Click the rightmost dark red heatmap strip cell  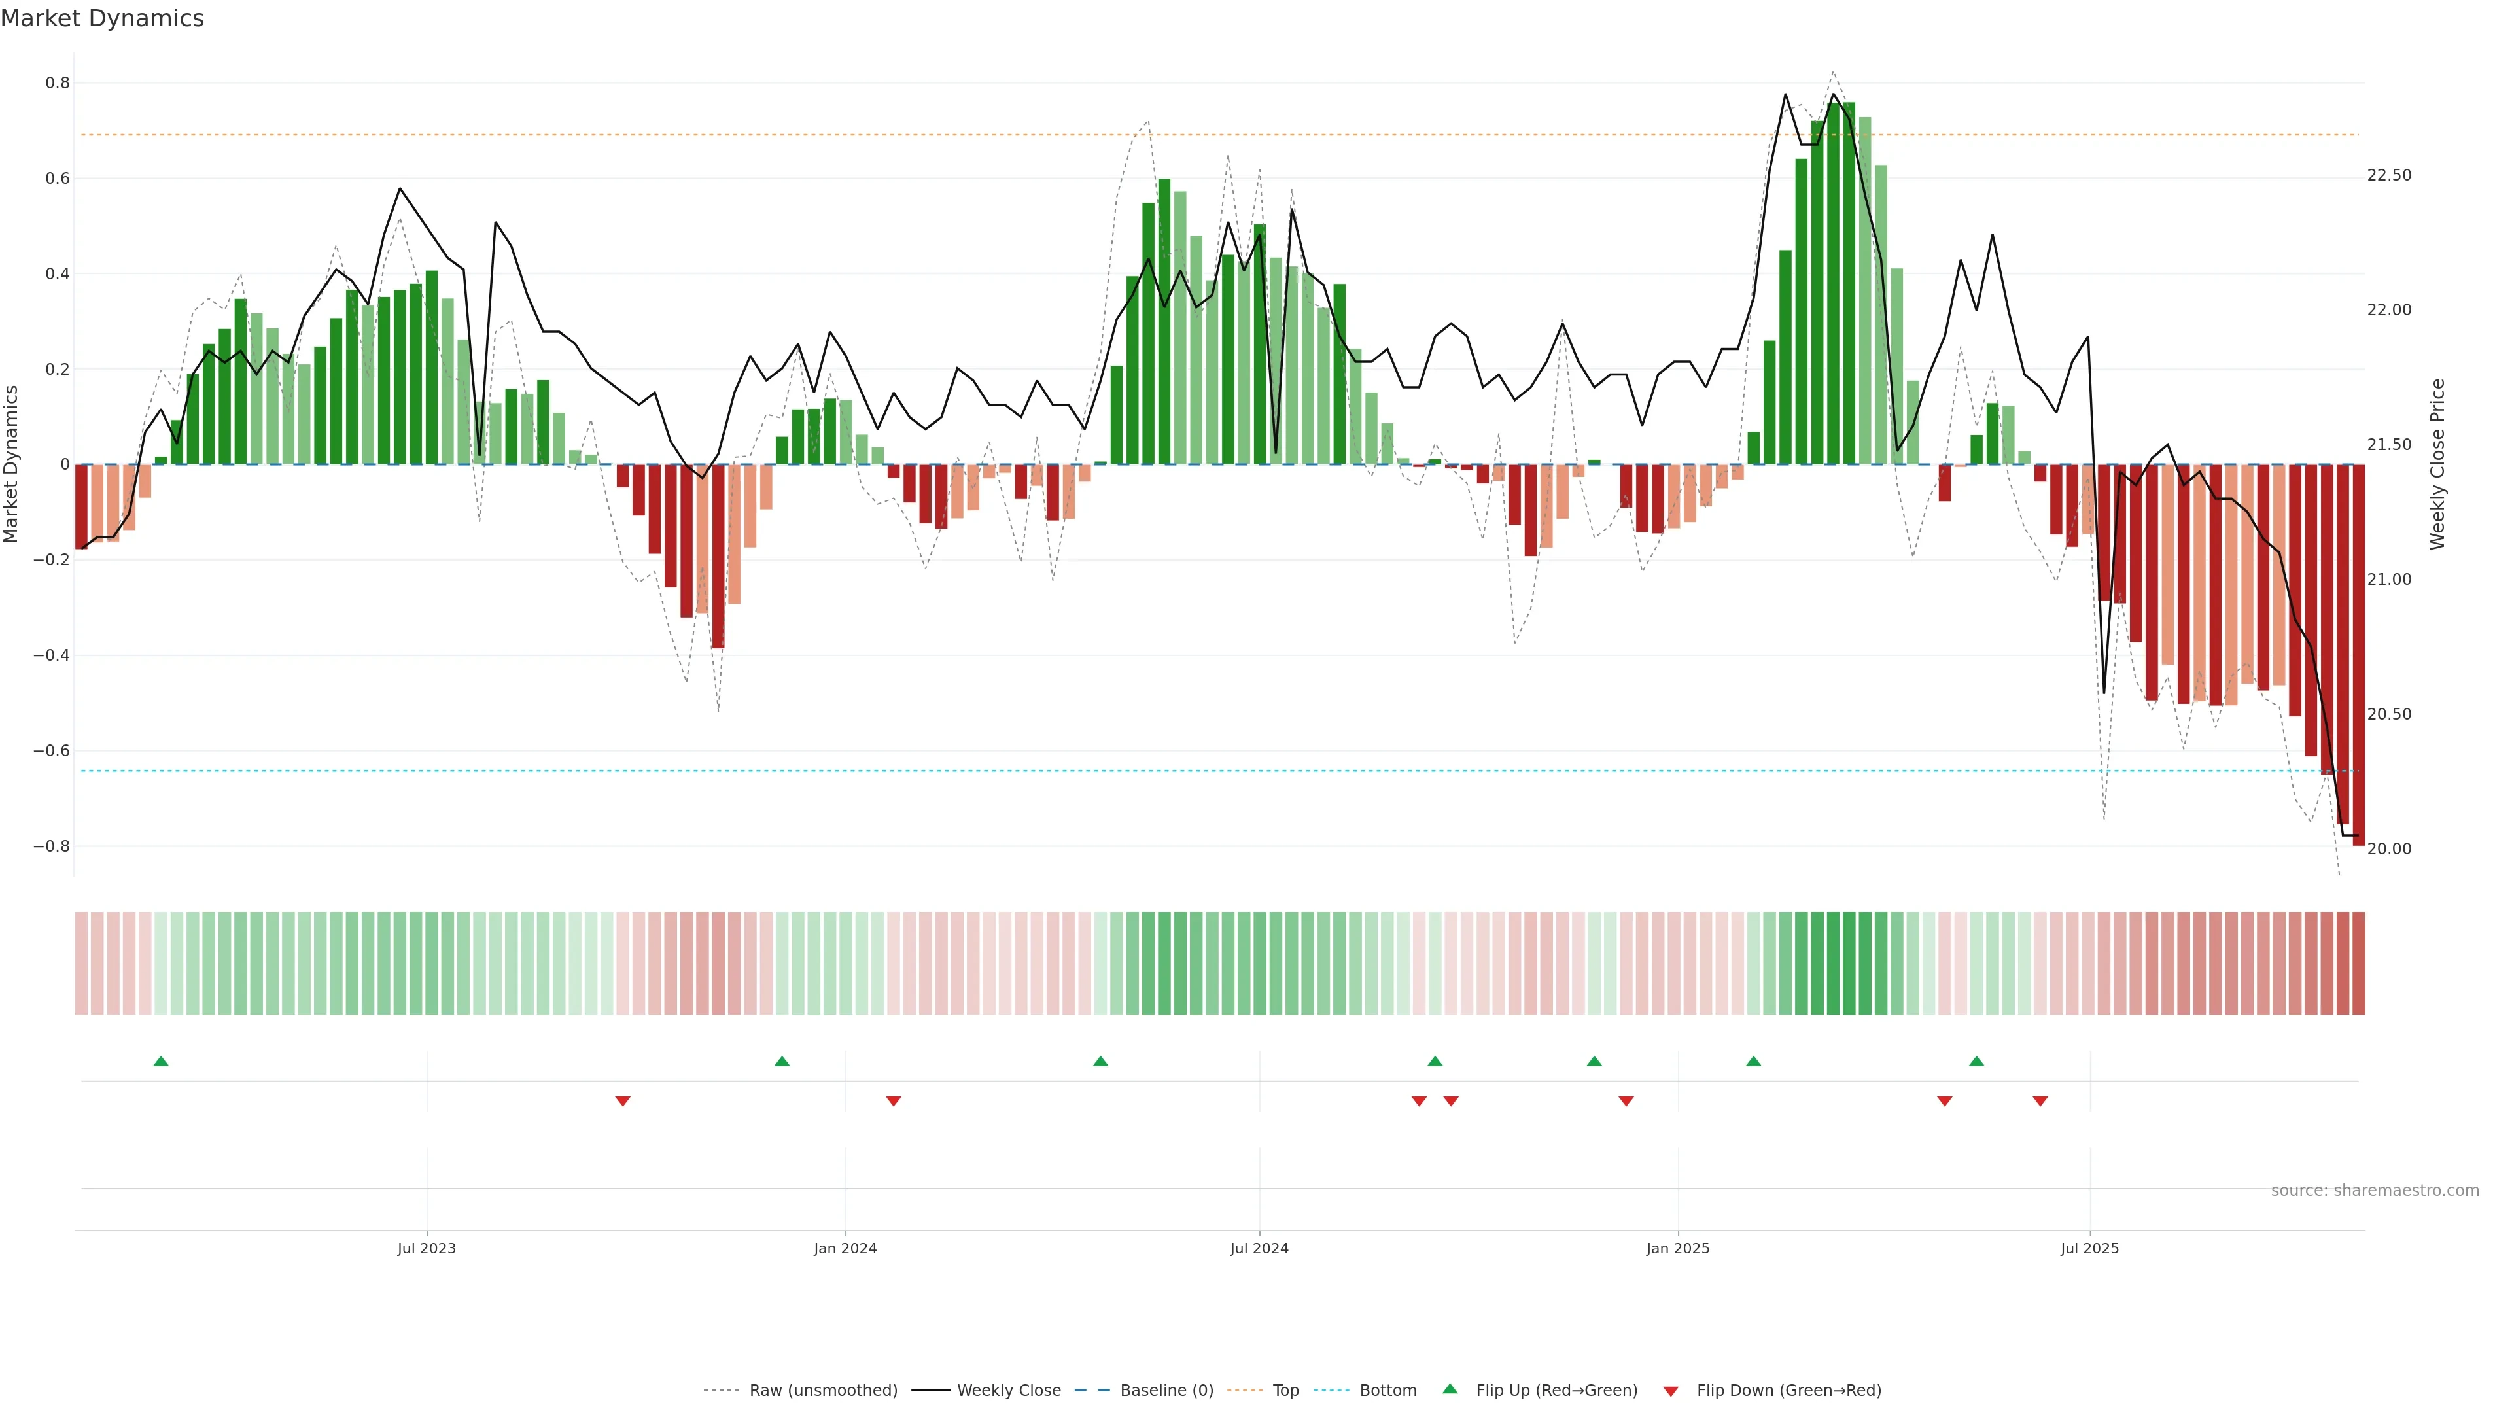tap(2358, 962)
